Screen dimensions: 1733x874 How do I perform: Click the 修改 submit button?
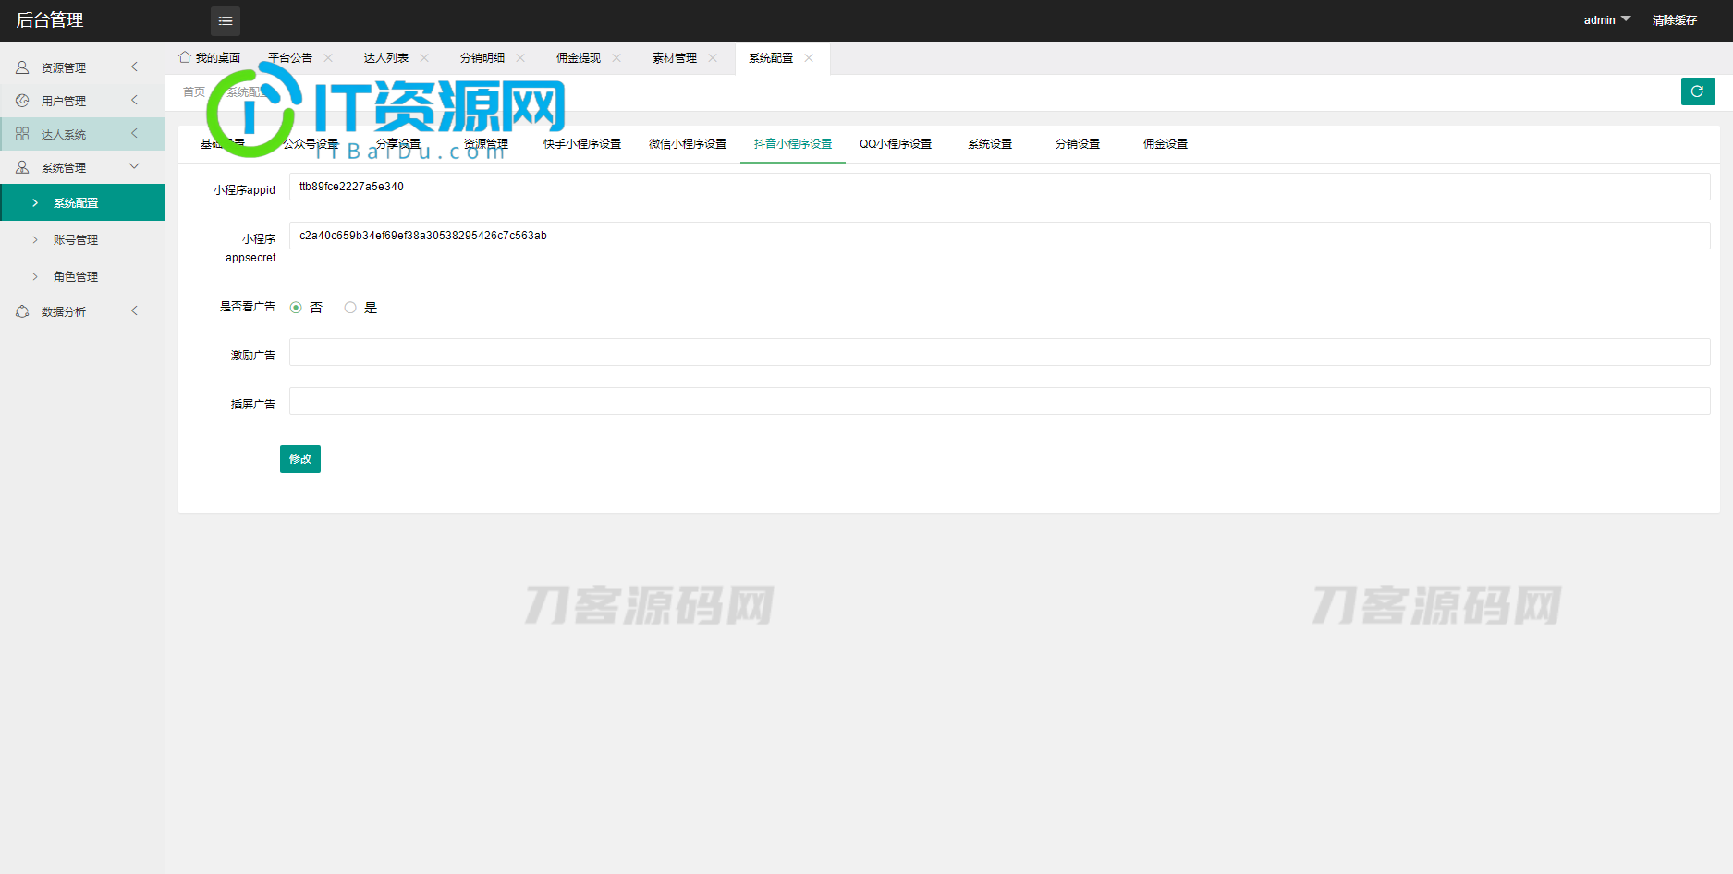(x=300, y=459)
